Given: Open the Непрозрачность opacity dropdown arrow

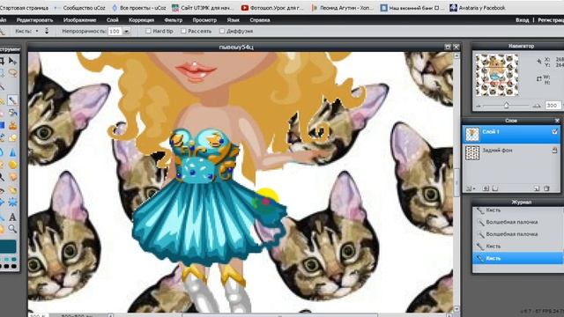Looking at the screenshot, I should click(127, 32).
